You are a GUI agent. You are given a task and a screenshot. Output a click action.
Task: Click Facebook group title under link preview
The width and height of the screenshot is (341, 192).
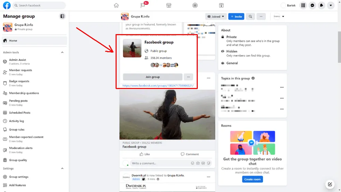pyautogui.click(x=134, y=147)
